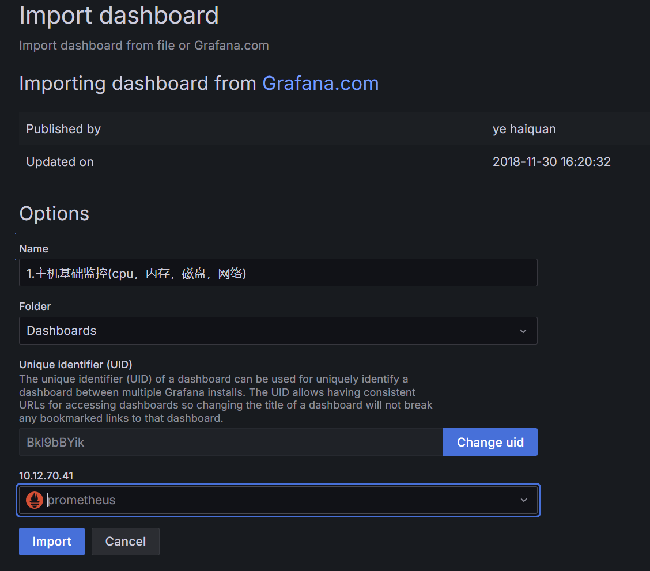Click the Folder field label
The width and height of the screenshot is (650, 571).
tap(35, 306)
